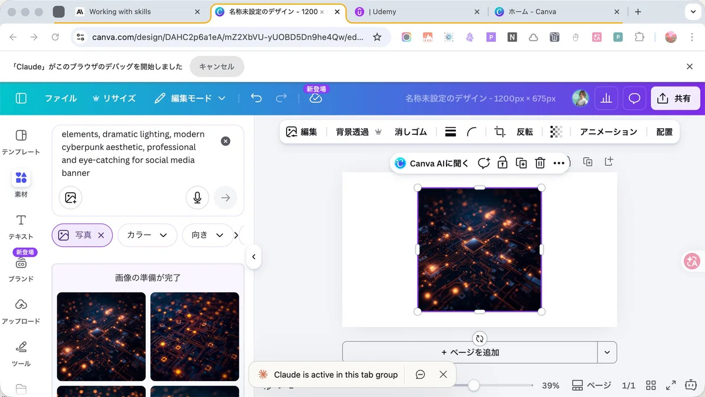The image size is (705, 397).
Task: Click the add image icon in prompt box
Action: click(70, 198)
